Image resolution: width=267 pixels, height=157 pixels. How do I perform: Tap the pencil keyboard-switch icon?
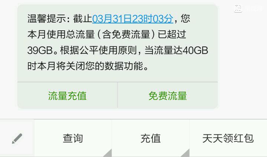17,138
